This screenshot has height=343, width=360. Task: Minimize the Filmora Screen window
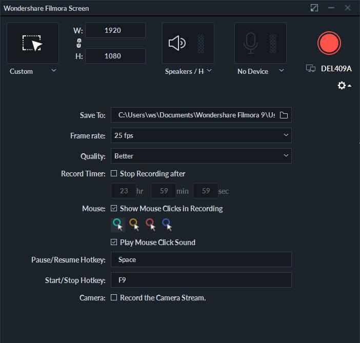tap(331, 8)
